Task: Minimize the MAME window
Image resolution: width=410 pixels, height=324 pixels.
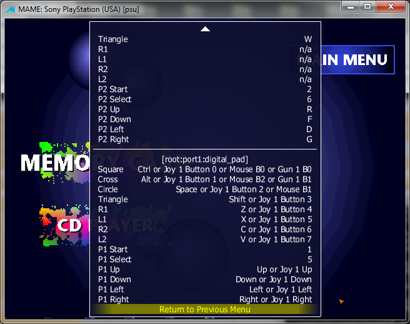Action: click(x=351, y=6)
